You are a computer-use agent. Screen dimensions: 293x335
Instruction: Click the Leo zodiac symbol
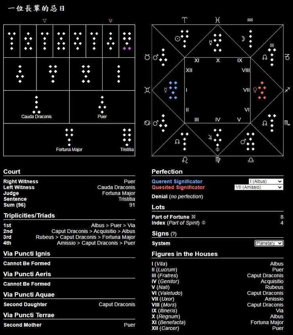pyautogui.click(x=185, y=160)
